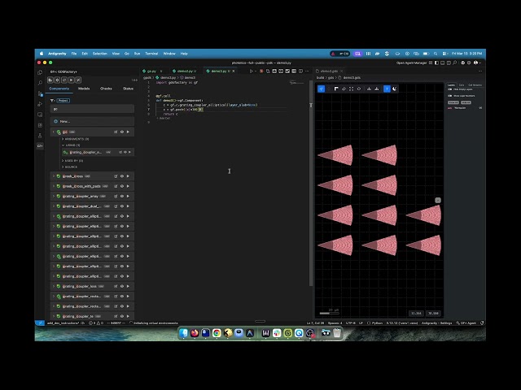Screen dimensions: 521x390
Task: Open Run and Debug in activity bar
Action: click(40, 104)
